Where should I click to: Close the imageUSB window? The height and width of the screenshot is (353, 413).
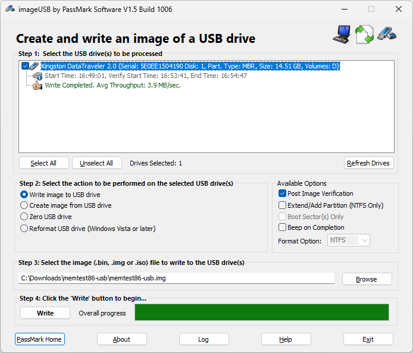pos(399,9)
